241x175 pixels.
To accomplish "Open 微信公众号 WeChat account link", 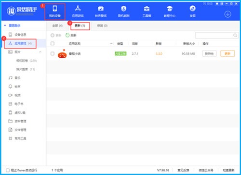I will pos(206,170).
